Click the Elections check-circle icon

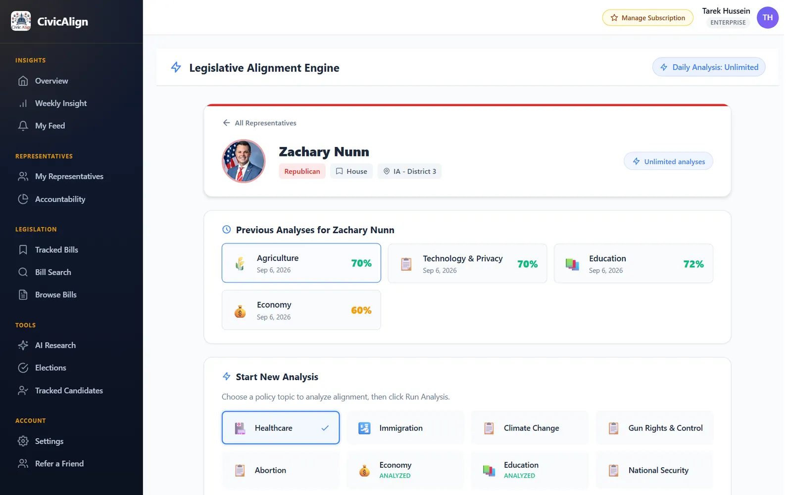point(23,368)
